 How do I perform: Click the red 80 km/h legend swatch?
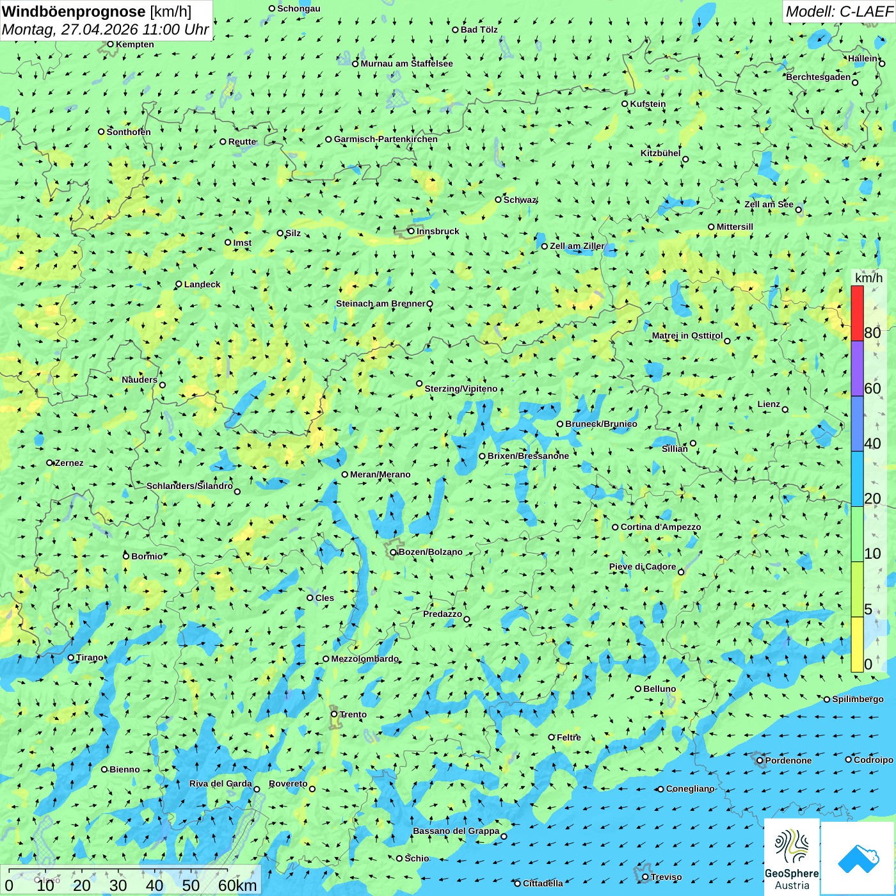pos(857,313)
